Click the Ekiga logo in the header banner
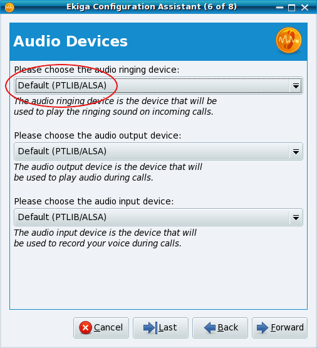 click(289, 40)
